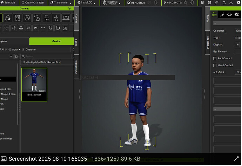Launch Create Character tool
The image size is (242, 166).
click(33, 2)
